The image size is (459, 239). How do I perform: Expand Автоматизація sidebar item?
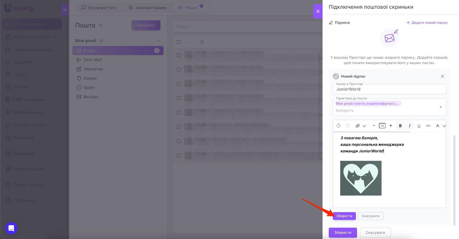point(32,112)
